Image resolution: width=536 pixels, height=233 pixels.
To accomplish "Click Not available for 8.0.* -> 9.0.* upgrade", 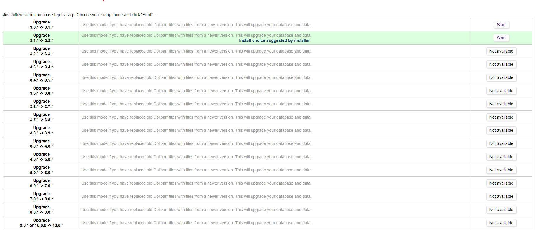I will 501,210.
